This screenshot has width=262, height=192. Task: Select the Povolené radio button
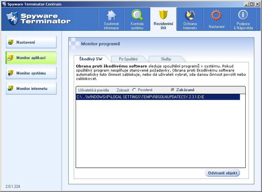[134, 90]
